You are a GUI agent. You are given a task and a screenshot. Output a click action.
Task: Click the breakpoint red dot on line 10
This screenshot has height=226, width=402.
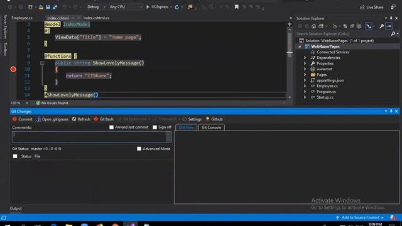(x=13, y=69)
